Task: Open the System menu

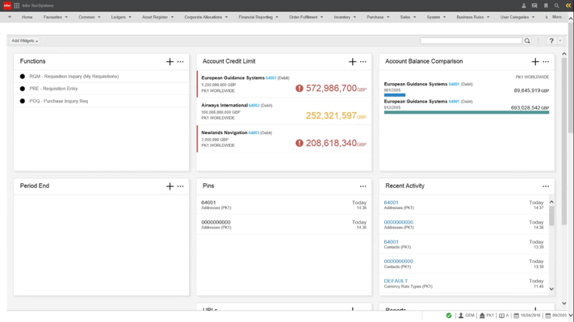Action: [436, 17]
